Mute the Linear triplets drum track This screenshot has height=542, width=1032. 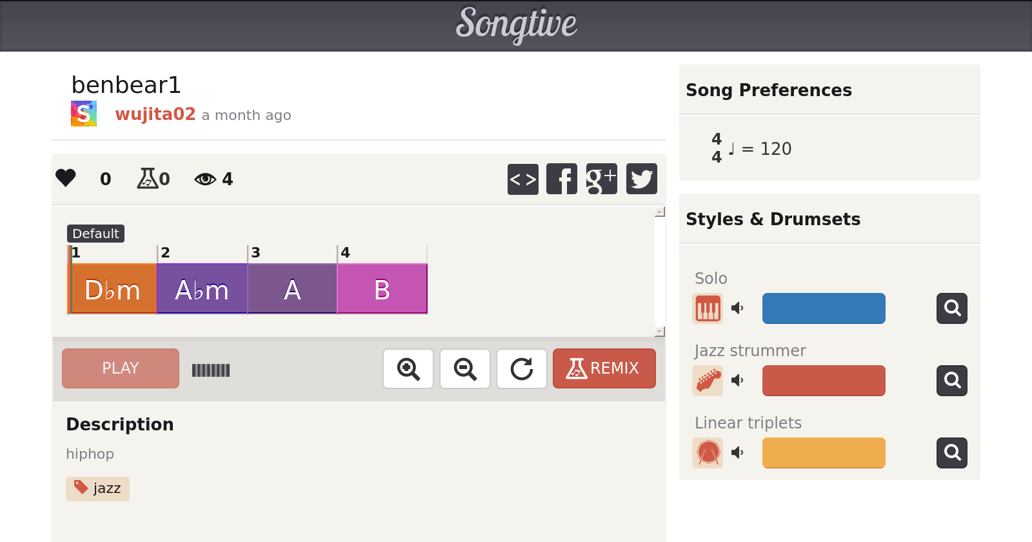[737, 453]
